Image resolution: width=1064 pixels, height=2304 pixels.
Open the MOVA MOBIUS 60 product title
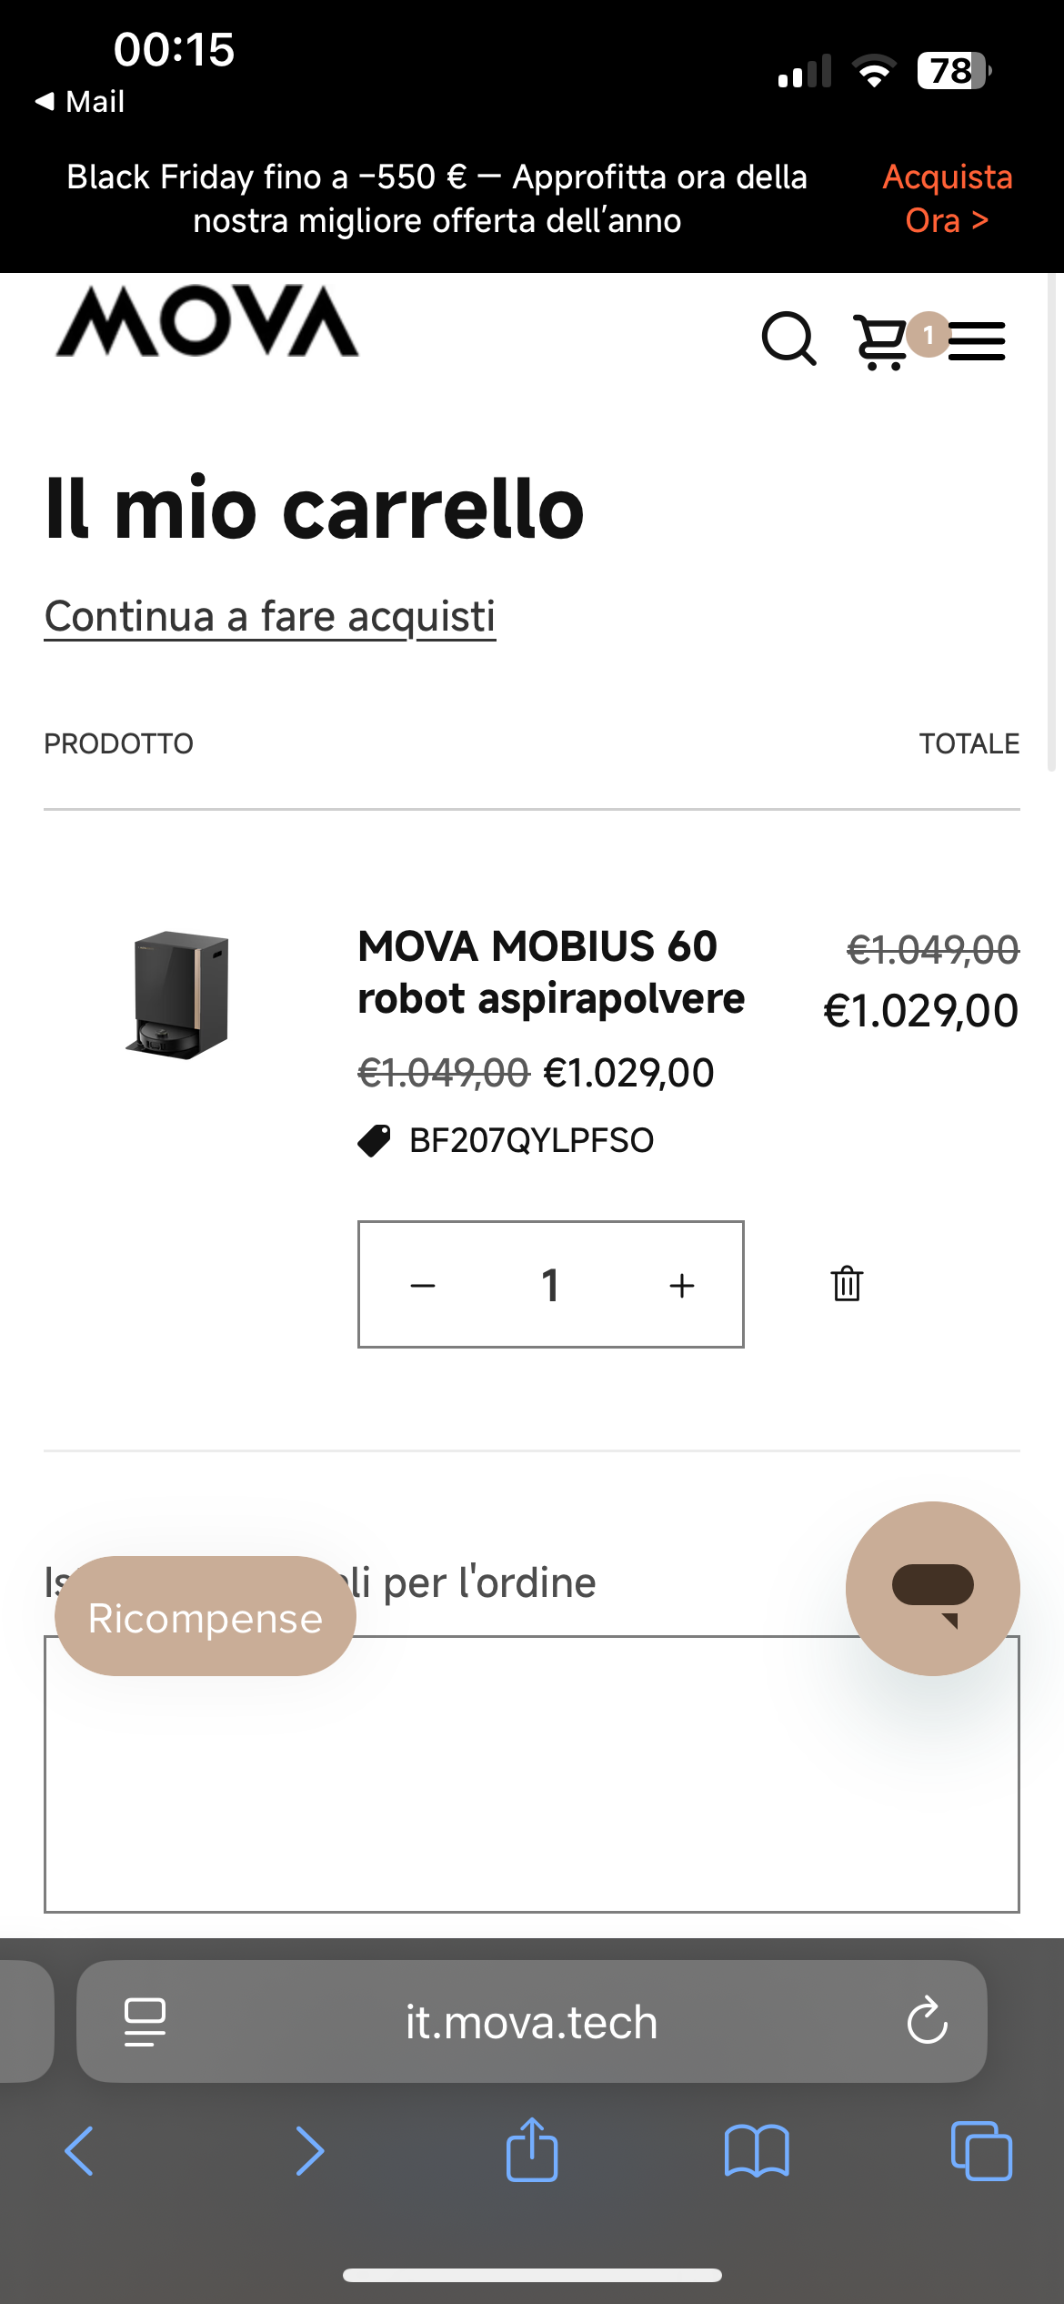550,972
